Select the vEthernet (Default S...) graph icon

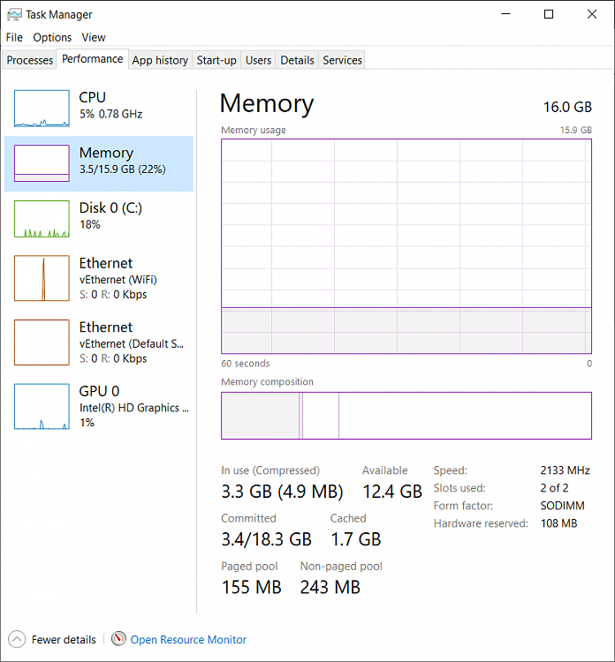[42, 342]
